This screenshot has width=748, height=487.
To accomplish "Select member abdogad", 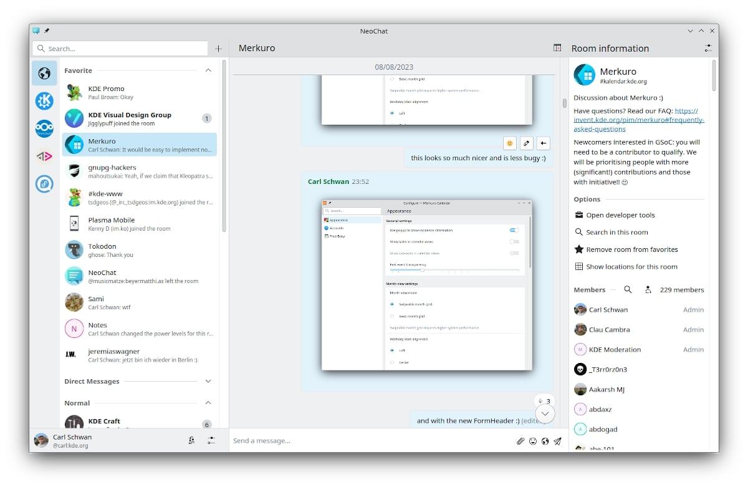I will (639, 430).
